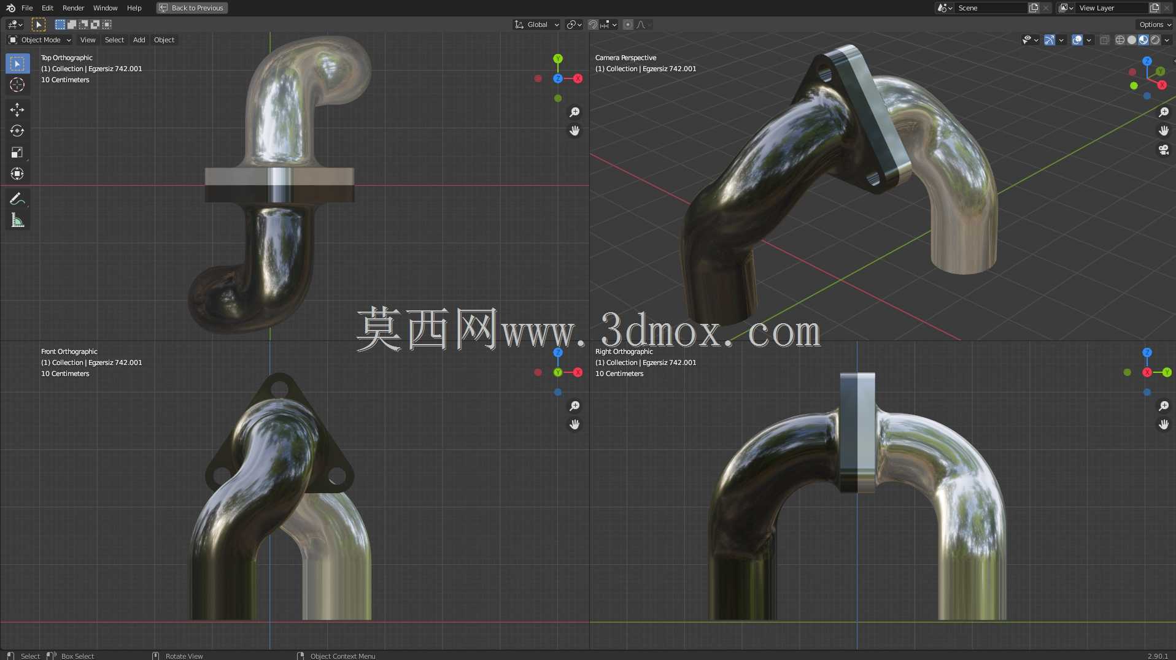Viewport: 1176px width, 660px height.
Task: Choose Intersect existing selection mode icon
Action: click(x=107, y=25)
